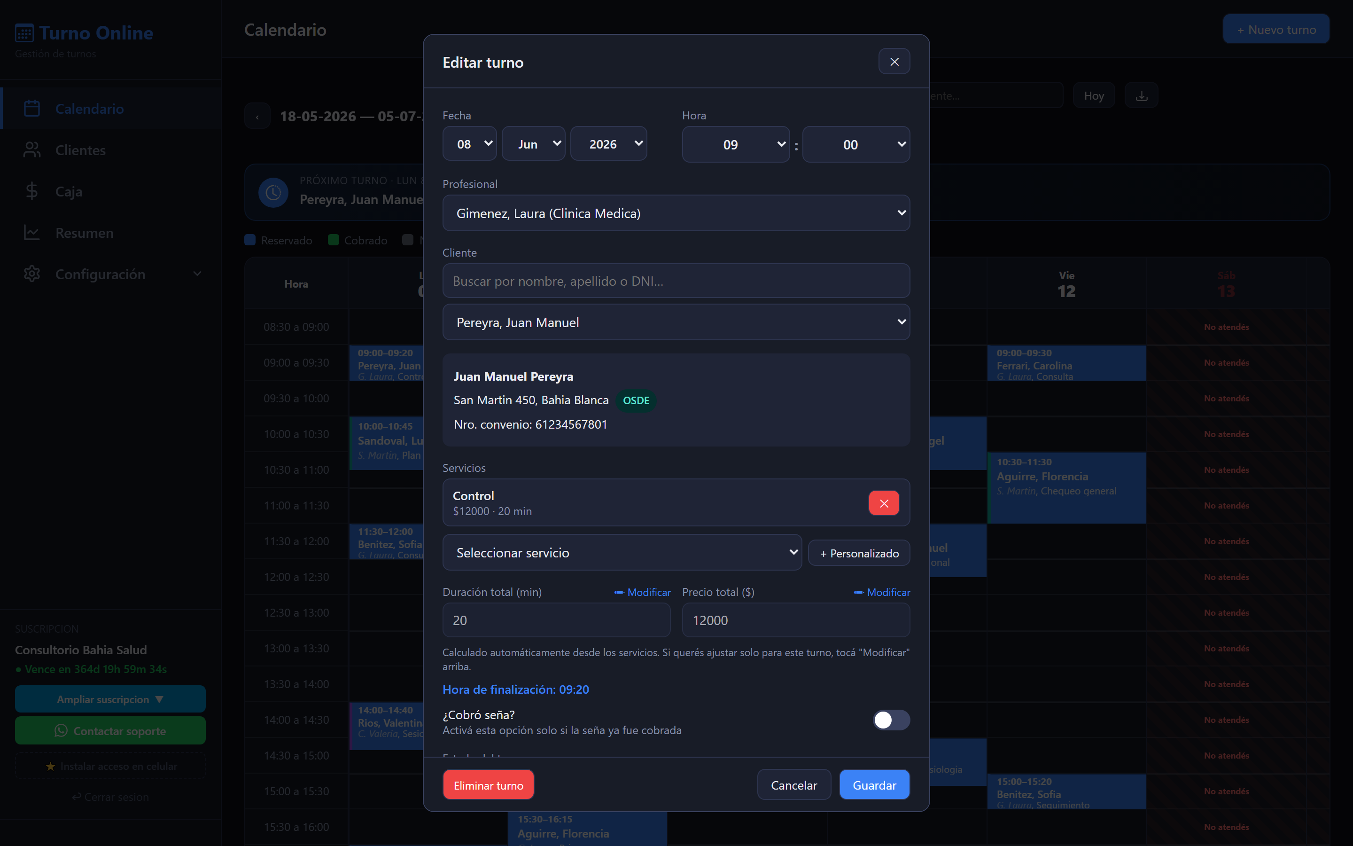Click the Clientes people icon in sidebar
This screenshot has width=1353, height=846.
32,150
